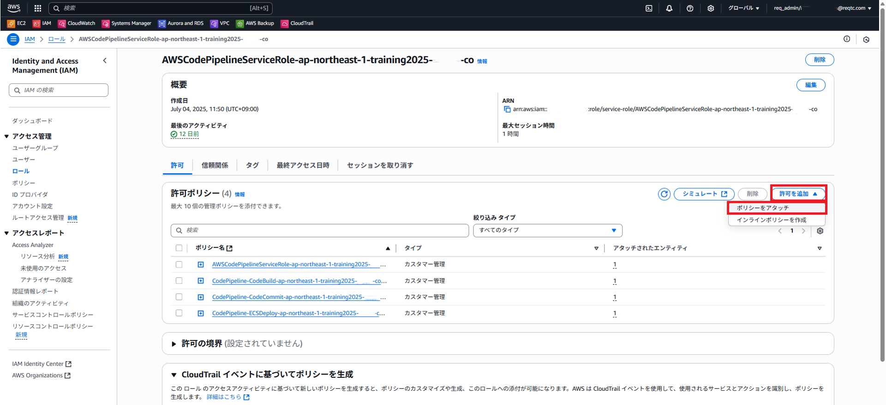Check the CodePipeline-CodeCommit policy row
886x405 pixels.
coord(179,297)
